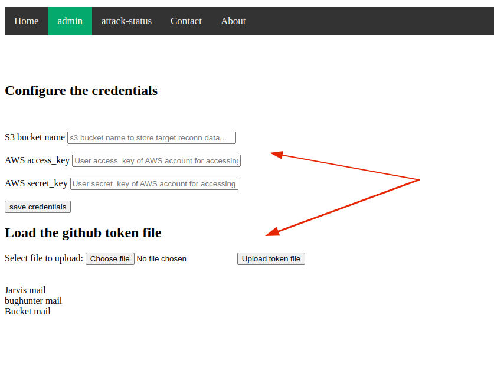Viewport: 494px width, 367px height.
Task: Click the 'Configure the credentials' heading
Action: pos(81,90)
